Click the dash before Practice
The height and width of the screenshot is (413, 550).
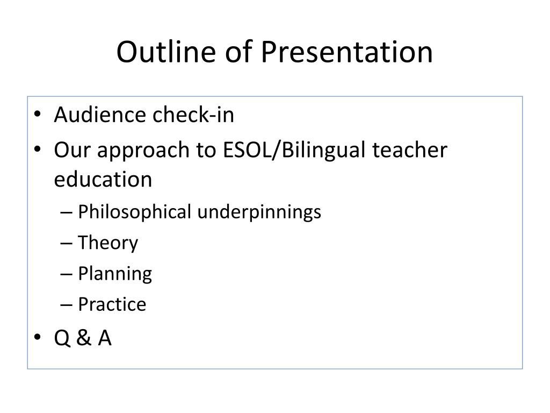[x=66, y=305]
